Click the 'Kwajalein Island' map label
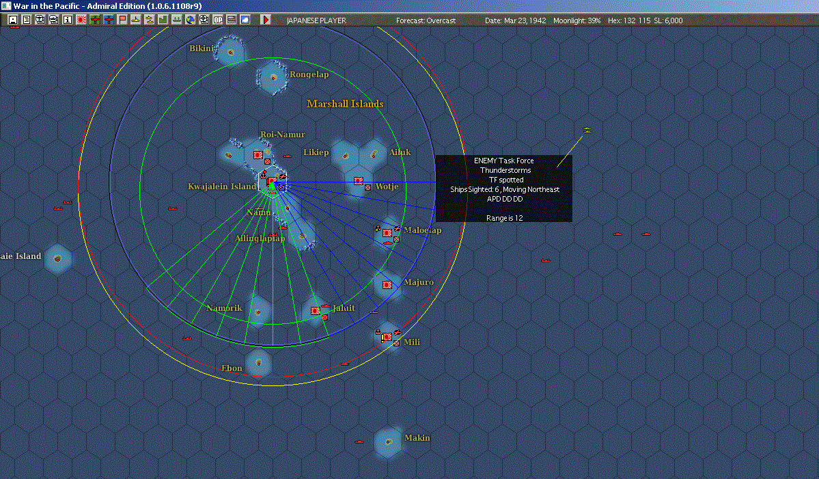The width and height of the screenshot is (819, 479). [222, 187]
